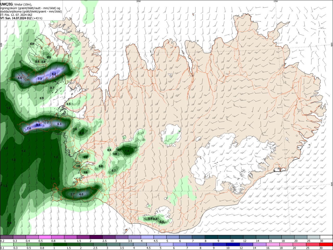Screen dimensions: 333x250
Task: Click the 15W longitude label at top
Action: (x=276, y=1)
